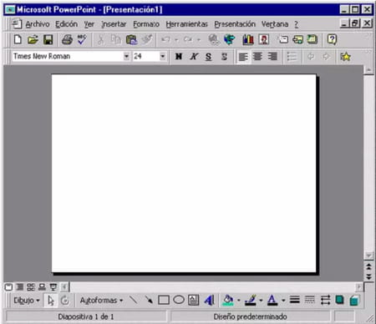Print using the printer icon
376x324 pixels.
pos(67,39)
